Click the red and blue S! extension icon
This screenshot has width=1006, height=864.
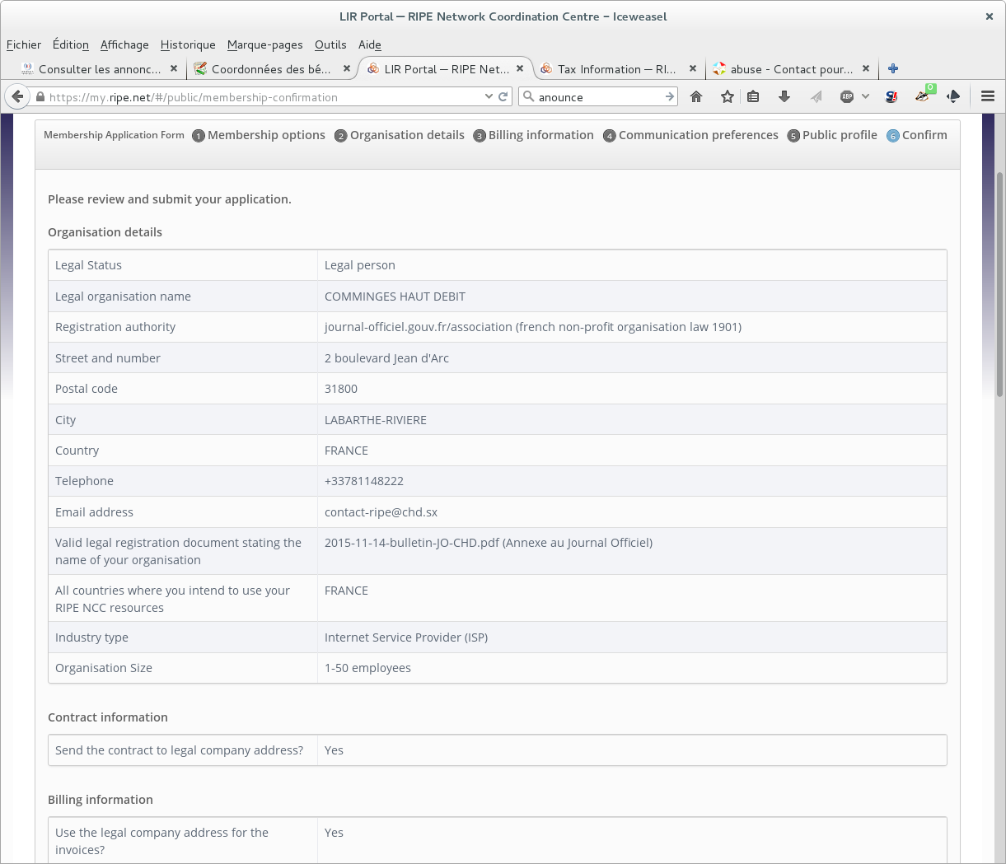(x=891, y=97)
